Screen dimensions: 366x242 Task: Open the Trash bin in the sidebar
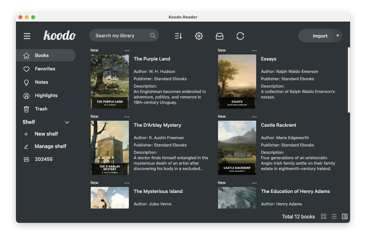pyautogui.click(x=41, y=109)
